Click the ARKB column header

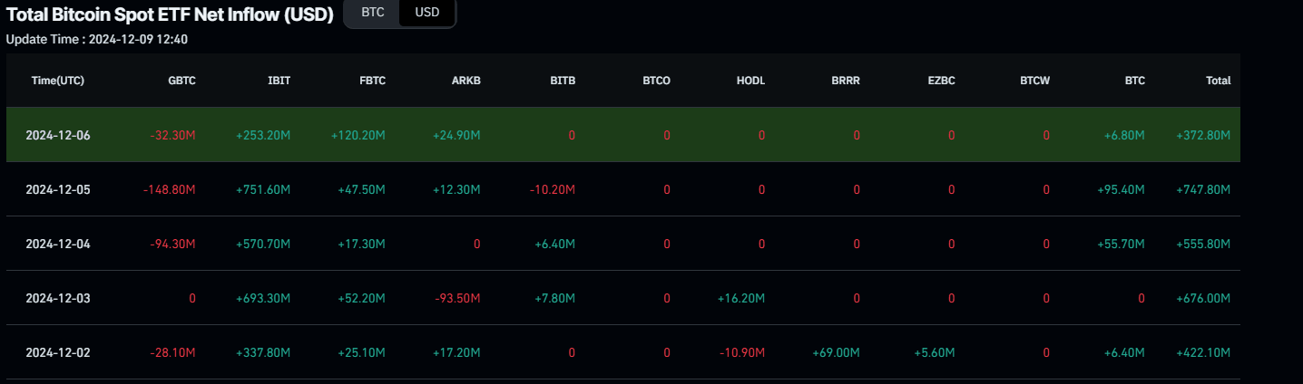click(x=466, y=81)
